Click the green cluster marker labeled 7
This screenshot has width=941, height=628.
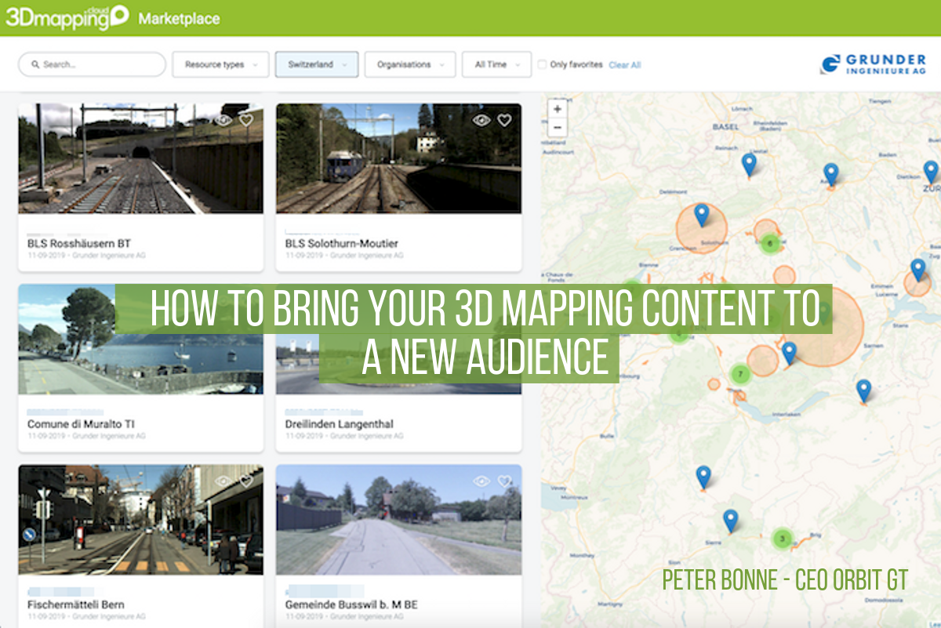[739, 375]
